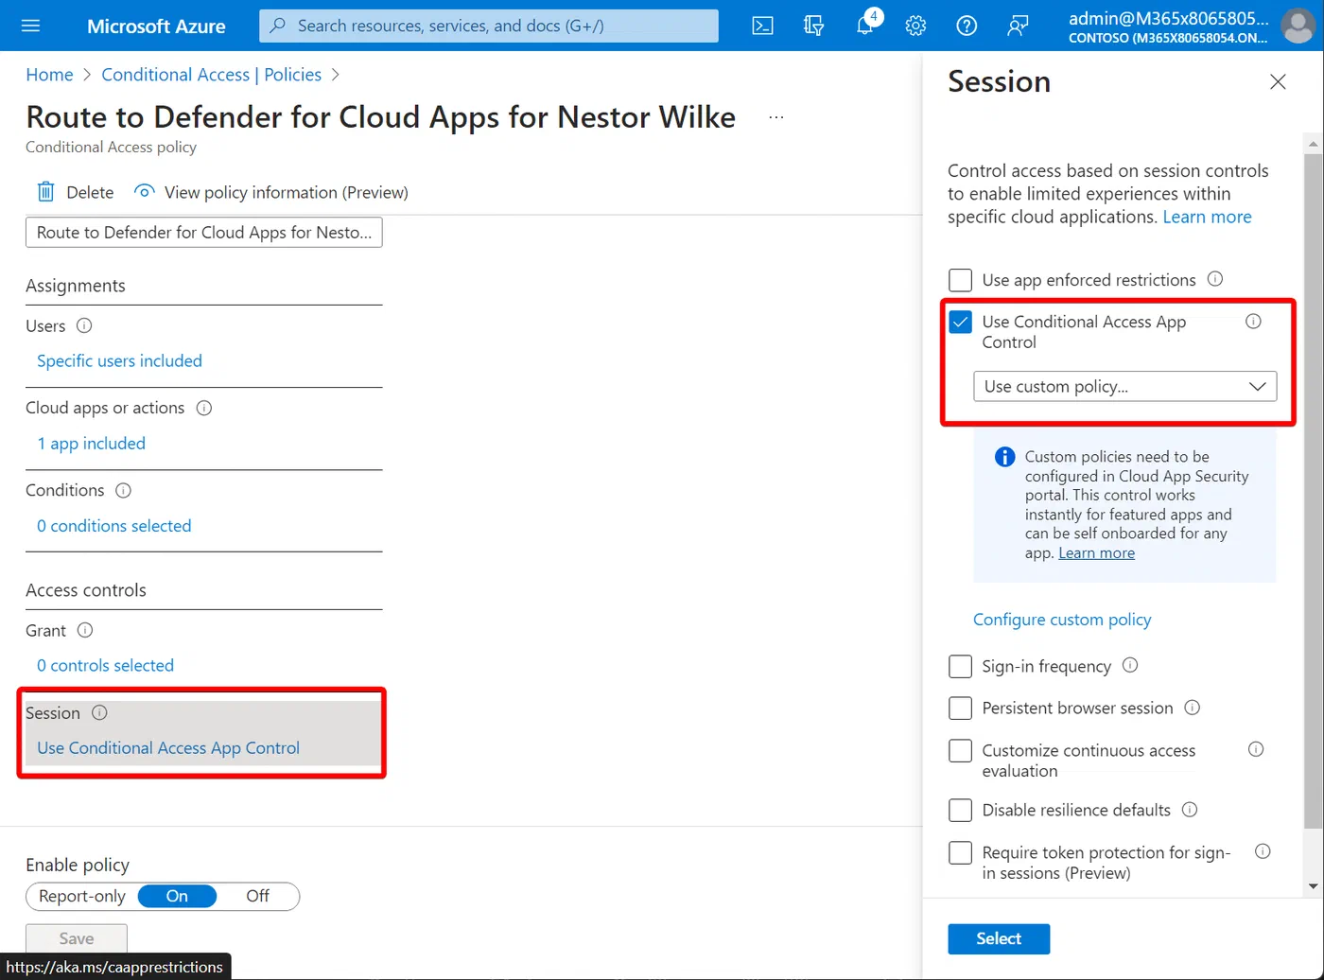Open 1 app included link
This screenshot has width=1324, height=980.
pos(91,443)
